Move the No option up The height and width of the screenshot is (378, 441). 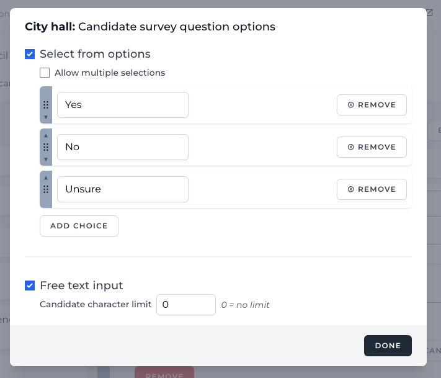tap(46, 135)
